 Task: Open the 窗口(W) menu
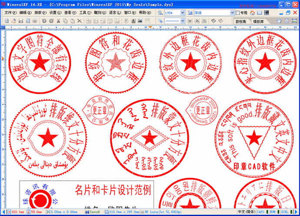pyautogui.click(x=130, y=13)
